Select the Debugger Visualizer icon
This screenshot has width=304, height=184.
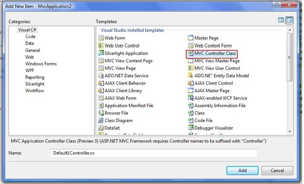click(190, 128)
